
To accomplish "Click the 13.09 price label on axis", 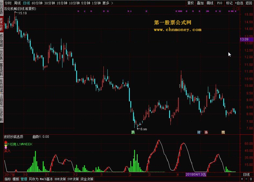I will [246, 39].
